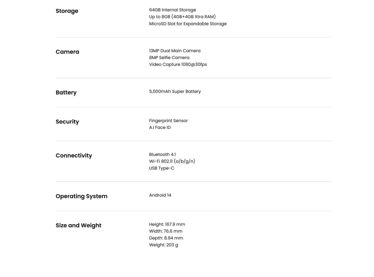Click the Bluetooth 4.1 text
The image size is (374, 277).
coord(162,154)
